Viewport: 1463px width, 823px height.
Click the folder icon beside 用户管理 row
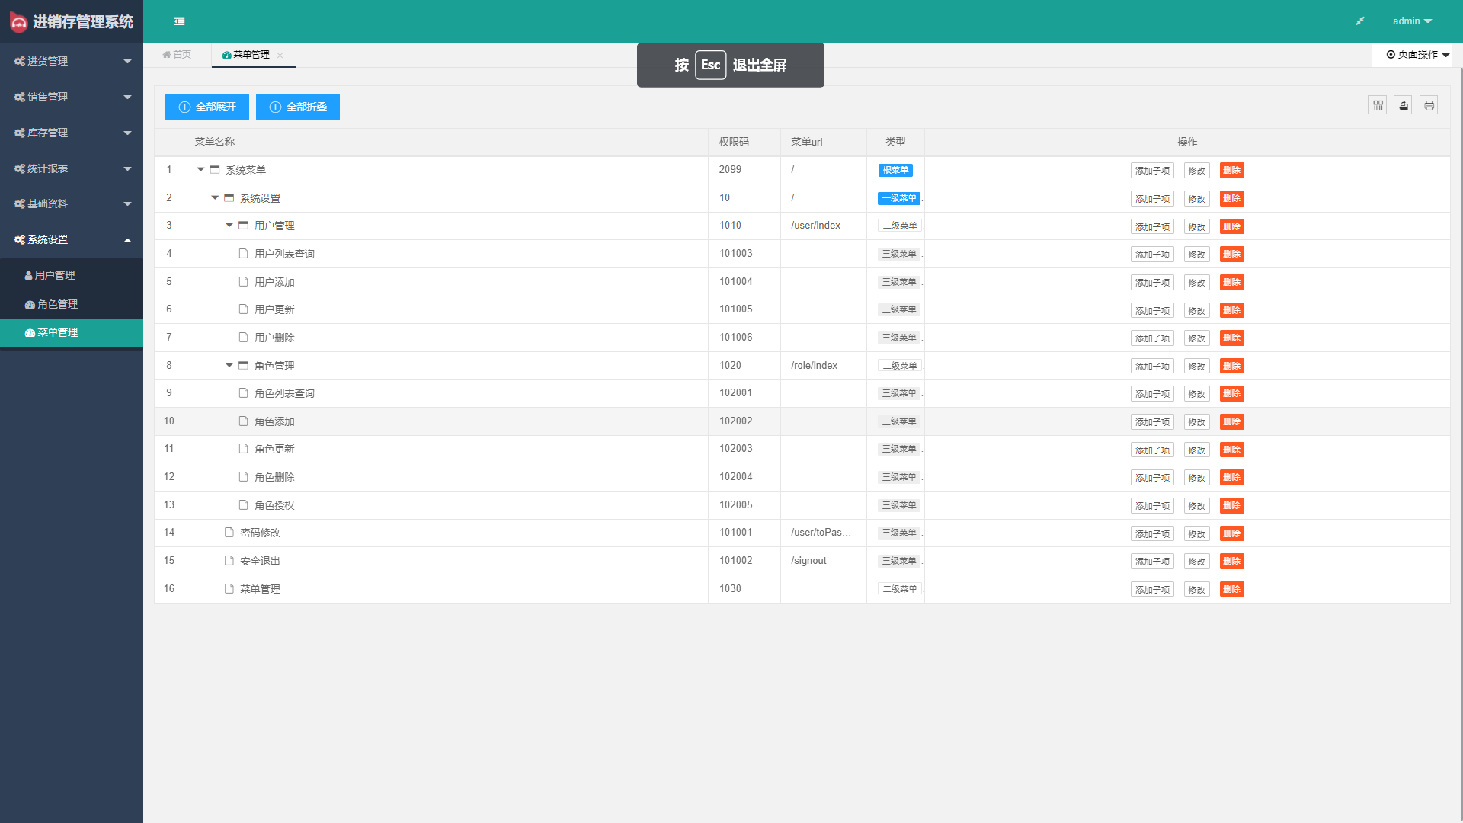(x=244, y=226)
